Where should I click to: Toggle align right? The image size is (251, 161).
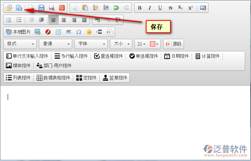coord(74,20)
